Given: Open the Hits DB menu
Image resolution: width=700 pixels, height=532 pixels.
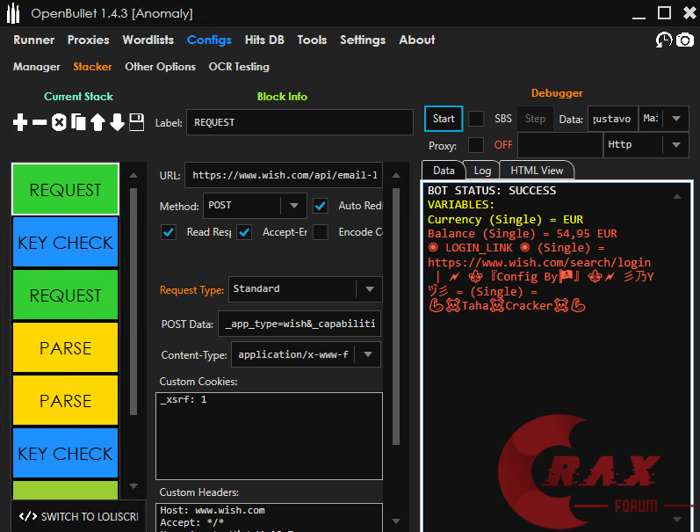Looking at the screenshot, I should coord(264,40).
